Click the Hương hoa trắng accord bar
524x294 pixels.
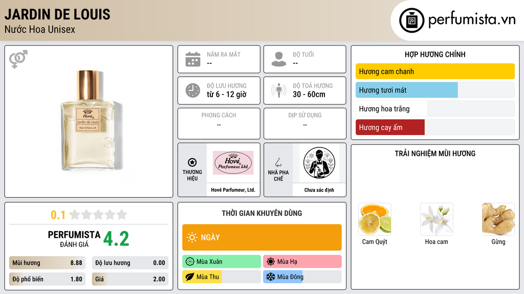pyautogui.click(x=435, y=109)
